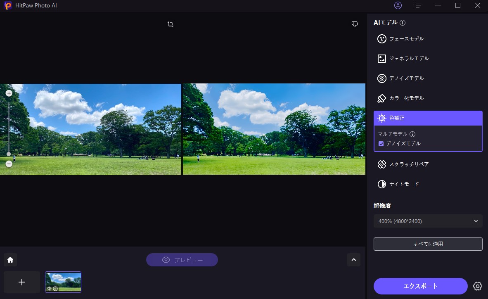Open the 解像度 resolution dropdown
Image resolution: width=488 pixels, height=299 pixels.
428,221
